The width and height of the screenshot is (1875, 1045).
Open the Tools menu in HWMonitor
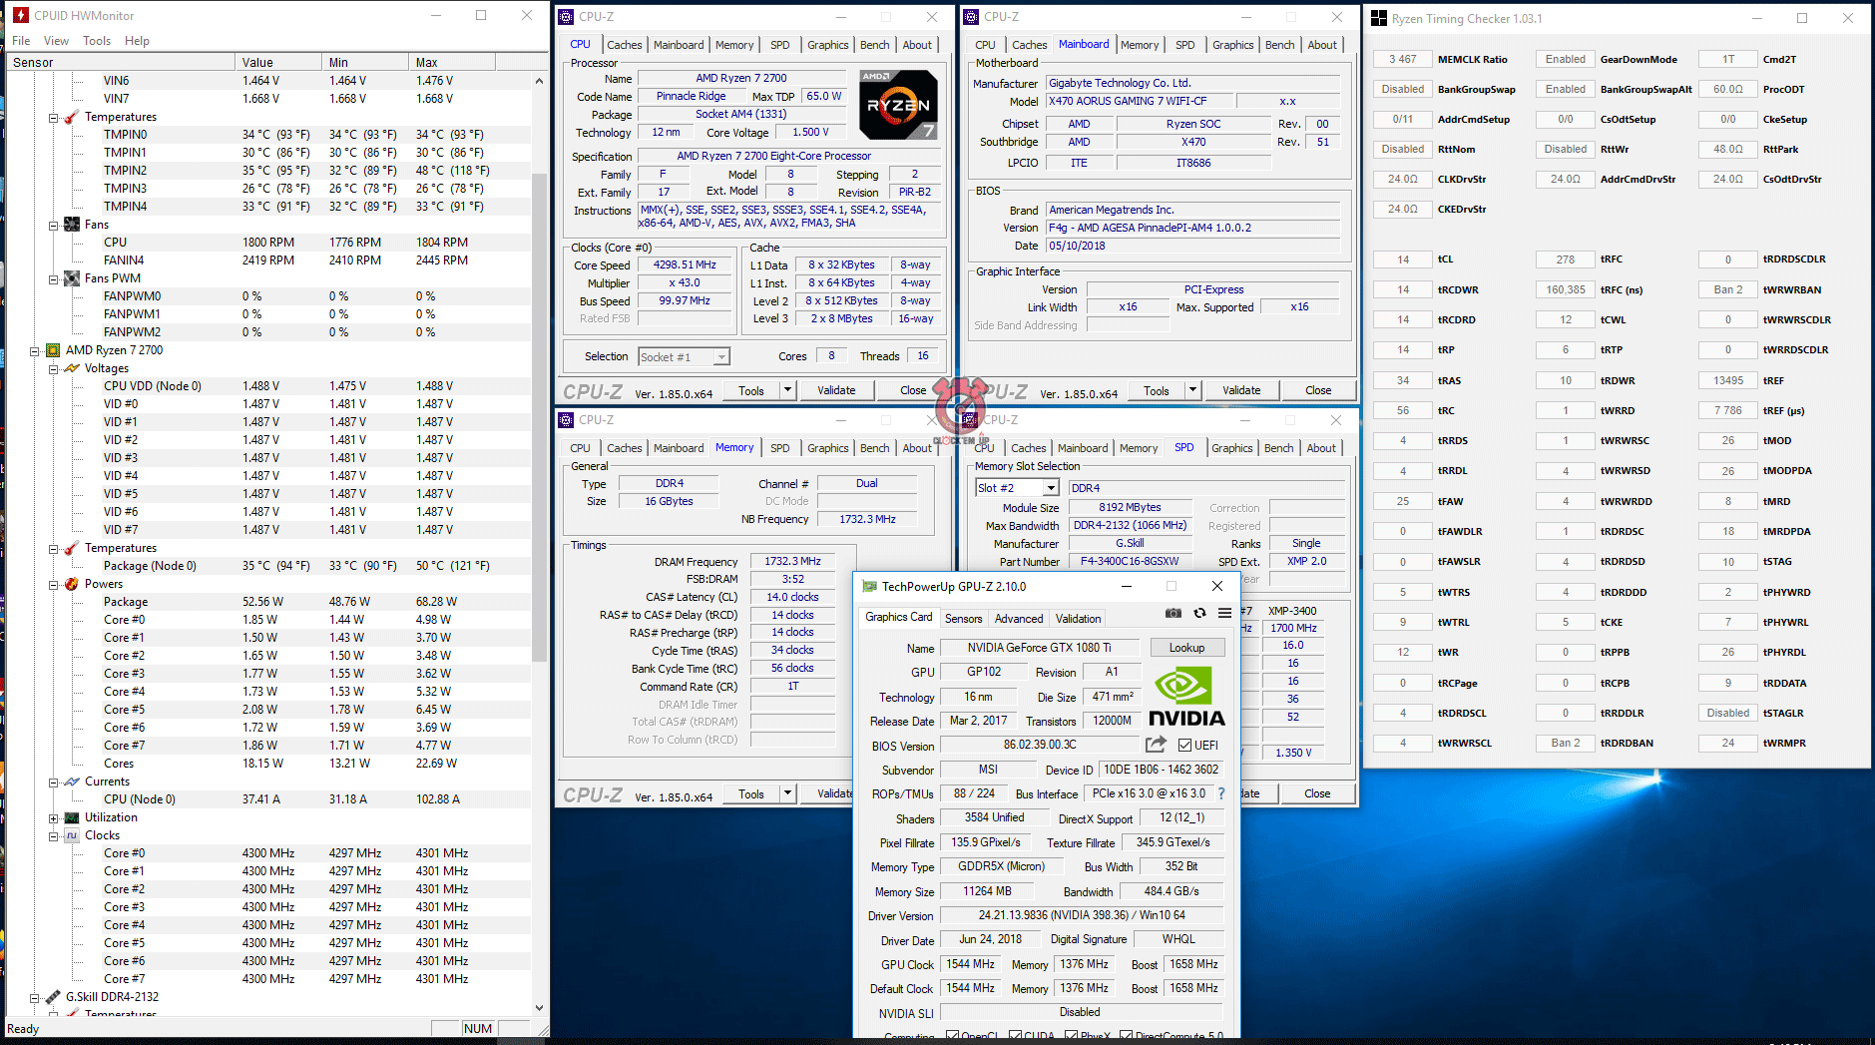[x=97, y=41]
